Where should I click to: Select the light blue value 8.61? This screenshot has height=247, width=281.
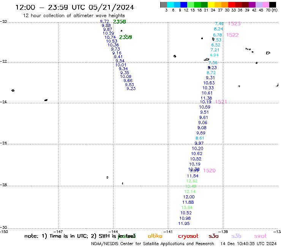coord(200,138)
